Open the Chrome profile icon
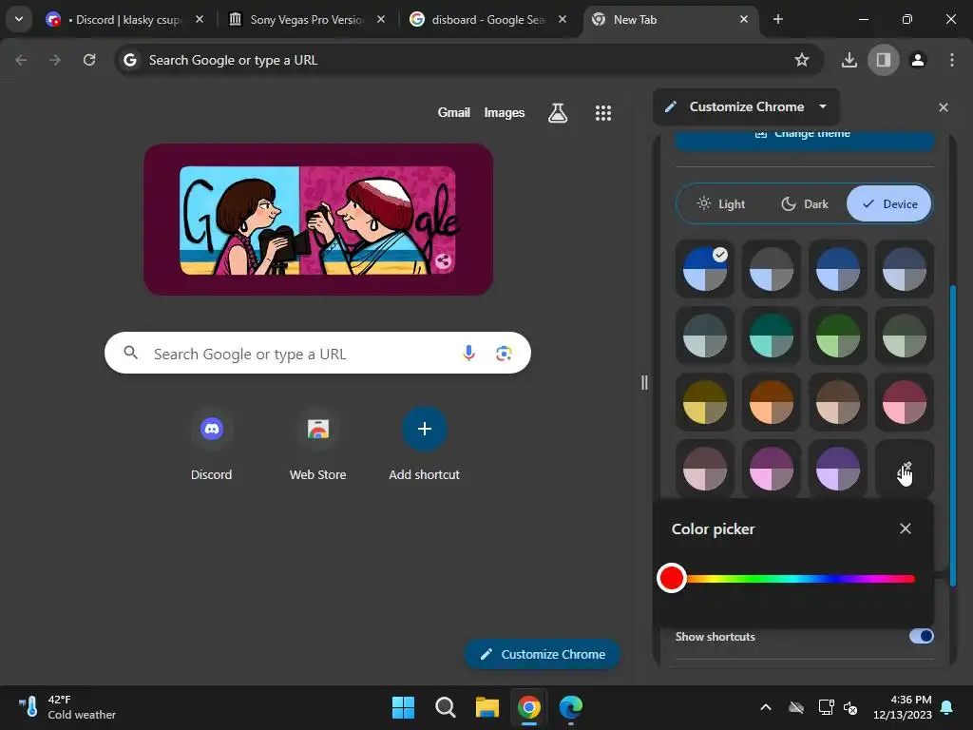Image resolution: width=973 pixels, height=730 pixels. [918, 60]
